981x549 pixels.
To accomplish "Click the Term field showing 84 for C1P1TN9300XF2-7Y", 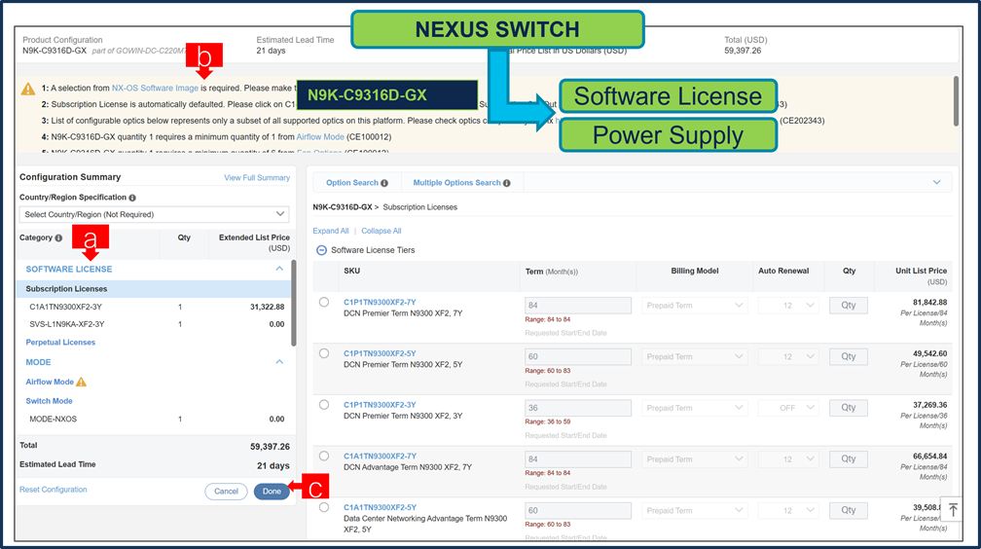I will 578,306.
